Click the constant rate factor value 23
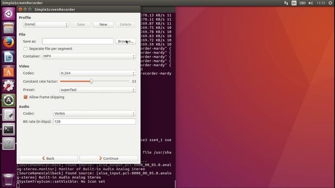The height and width of the screenshot is (188, 335). (x=134, y=81)
